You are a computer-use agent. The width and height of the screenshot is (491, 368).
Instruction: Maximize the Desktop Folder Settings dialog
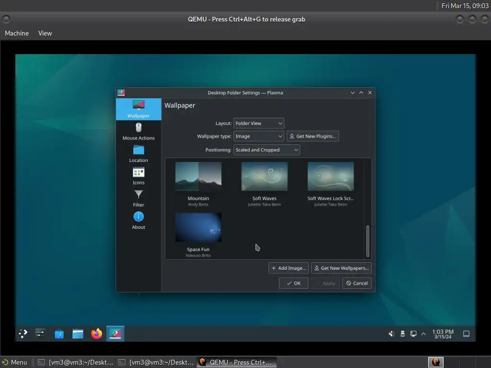click(362, 92)
